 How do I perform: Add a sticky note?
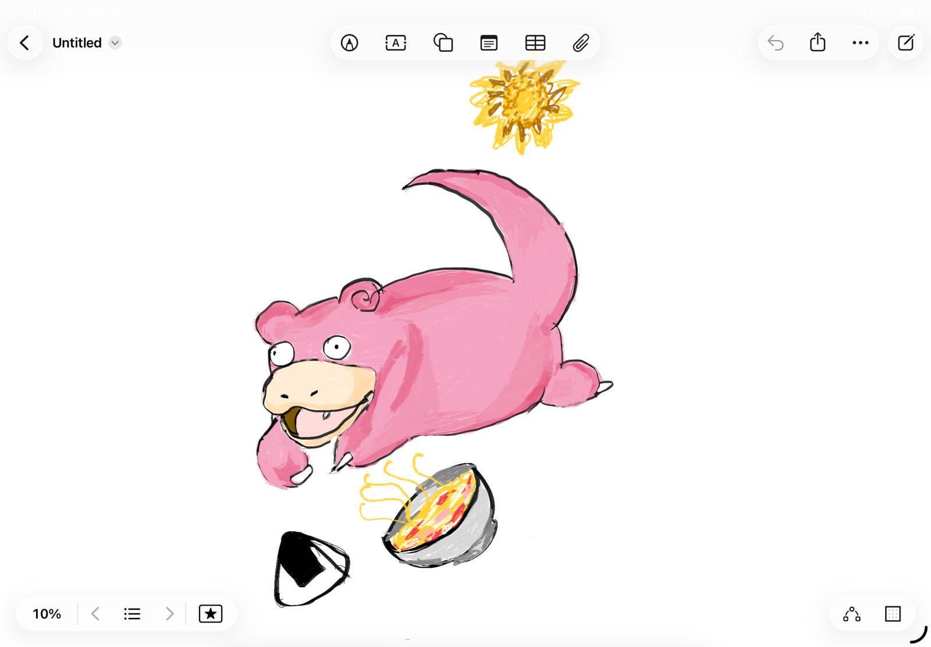click(x=489, y=43)
